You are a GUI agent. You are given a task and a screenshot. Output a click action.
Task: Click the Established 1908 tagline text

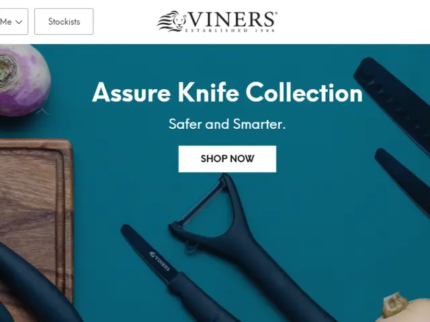230,30
